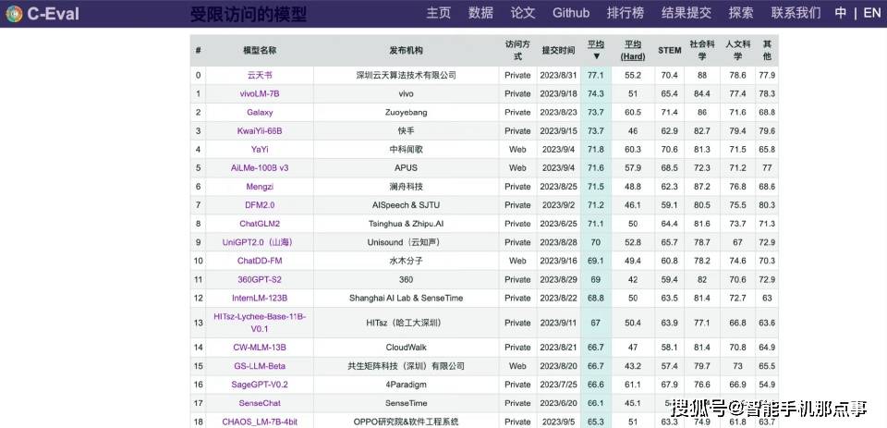This screenshot has width=887, height=428.
Task: Select the APUS organization cell
Action: tap(407, 168)
